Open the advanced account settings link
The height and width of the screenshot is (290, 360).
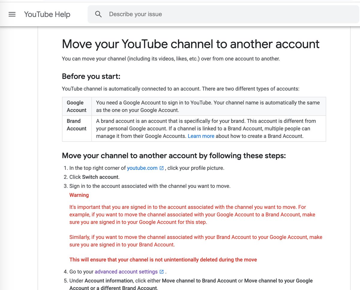point(126,272)
